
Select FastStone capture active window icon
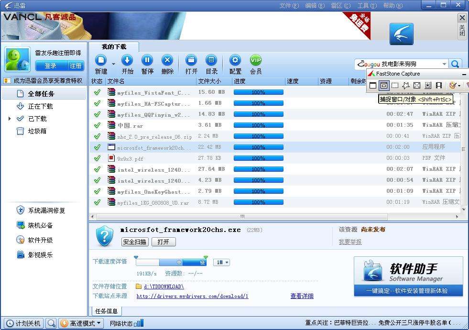click(x=373, y=86)
